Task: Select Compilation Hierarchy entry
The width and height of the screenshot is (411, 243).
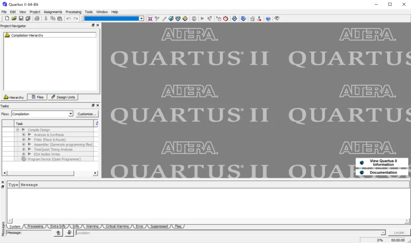Action: pos(50,35)
